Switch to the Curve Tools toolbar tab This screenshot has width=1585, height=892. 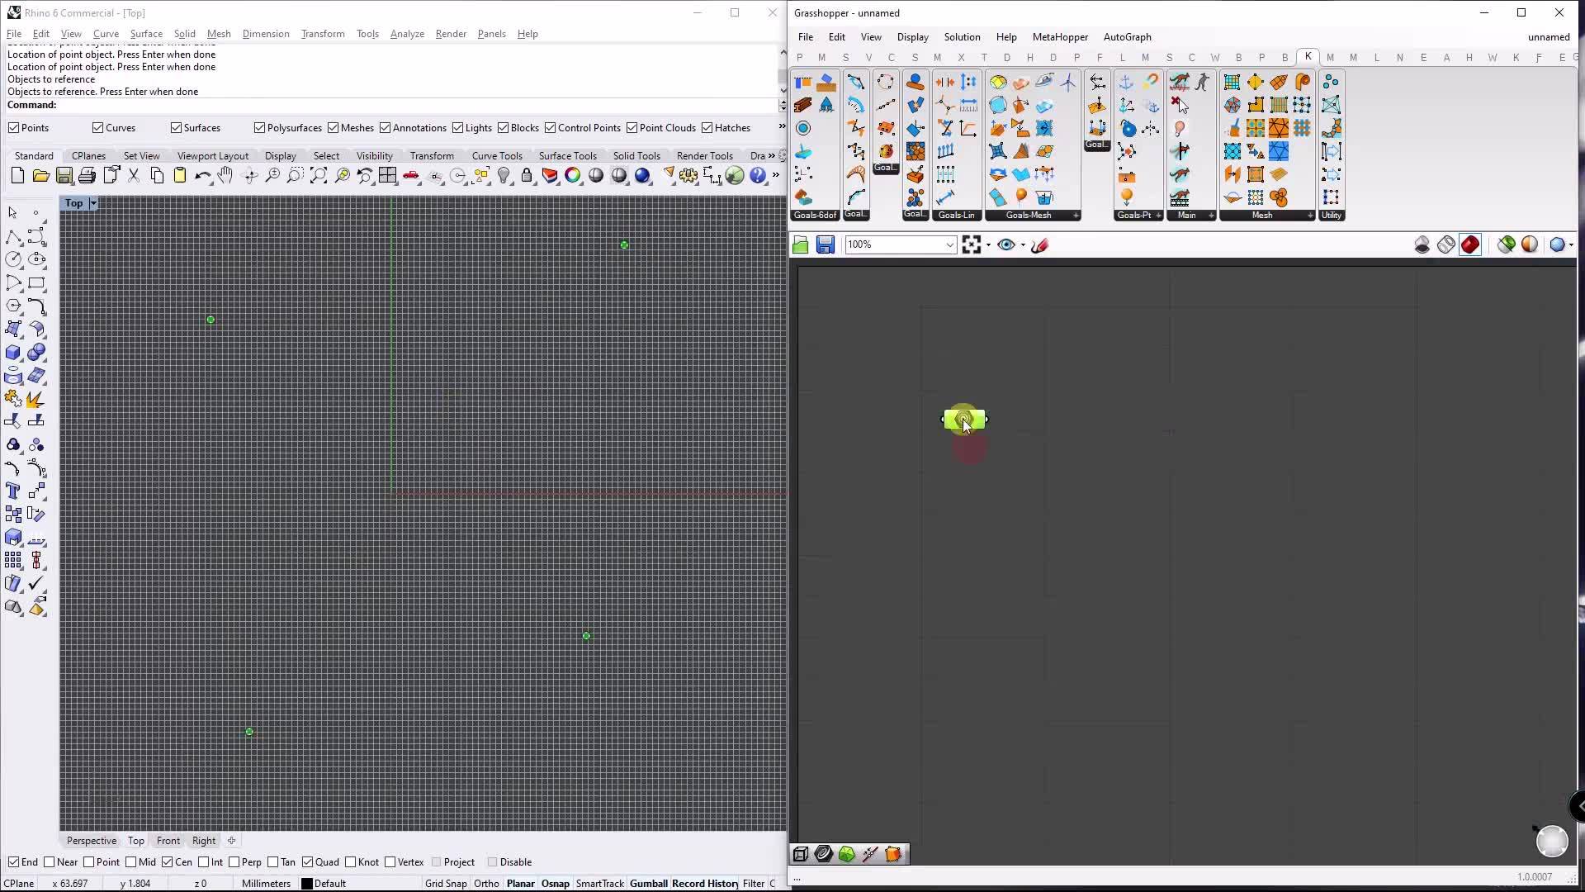pyautogui.click(x=497, y=155)
